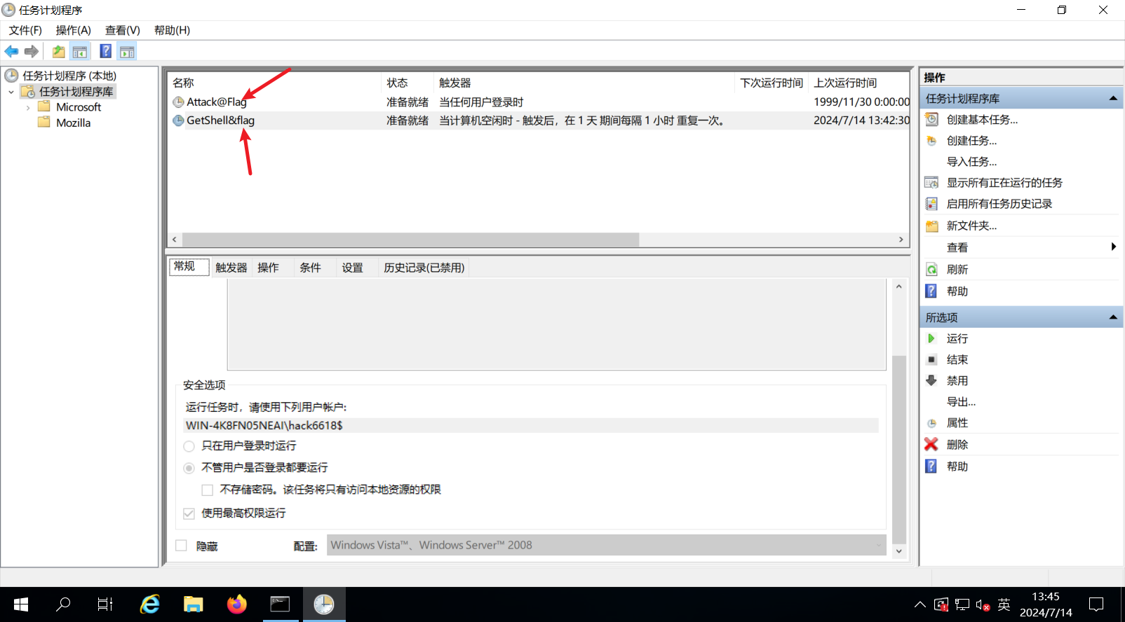
Task: Click the red delete (删除) X icon
Action: pos(931,444)
